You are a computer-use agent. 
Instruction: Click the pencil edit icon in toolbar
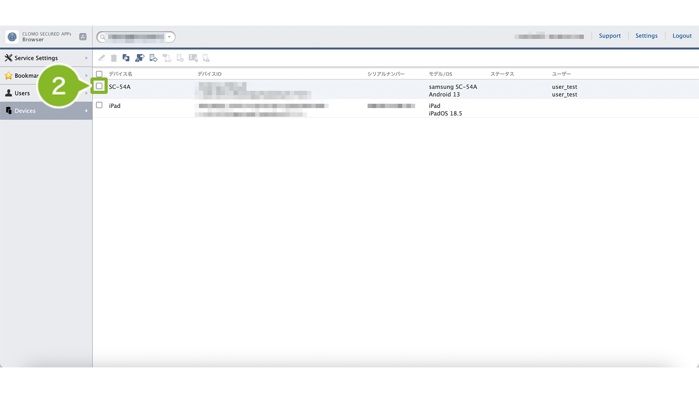(x=101, y=58)
